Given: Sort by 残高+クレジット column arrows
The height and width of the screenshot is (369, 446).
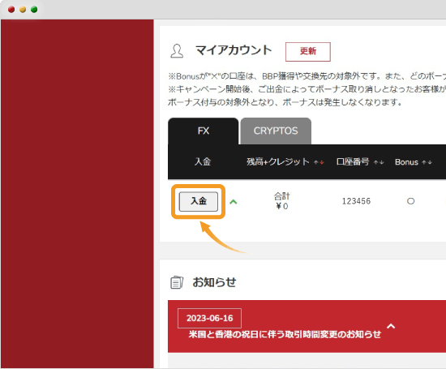Looking at the screenshot, I should [319, 162].
